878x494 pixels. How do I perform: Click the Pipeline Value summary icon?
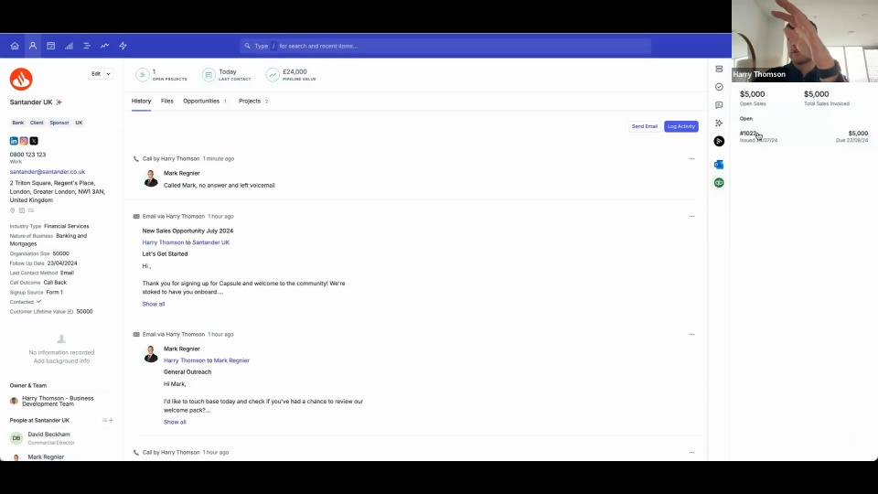[273, 74]
